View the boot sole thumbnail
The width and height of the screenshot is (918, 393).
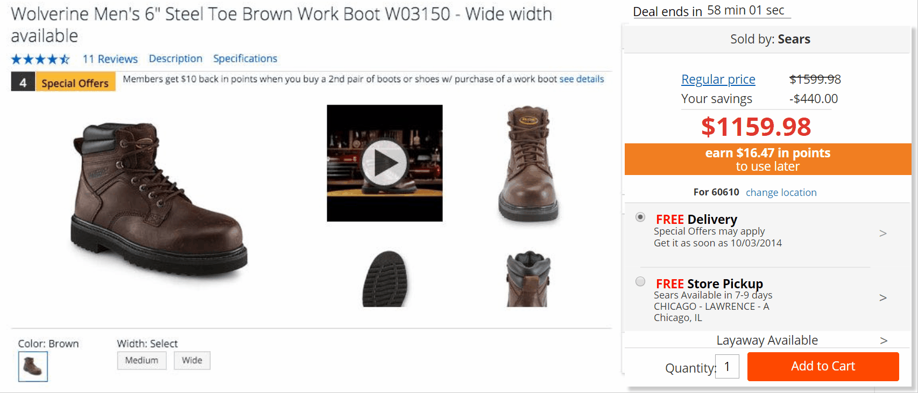click(385, 279)
